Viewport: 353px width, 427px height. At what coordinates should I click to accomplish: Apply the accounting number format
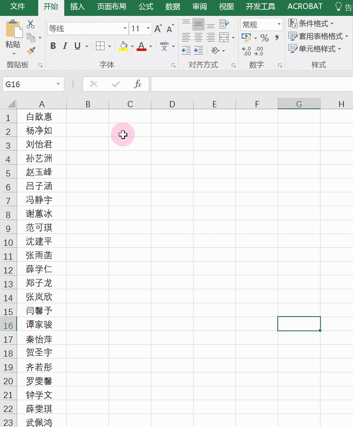click(x=246, y=37)
